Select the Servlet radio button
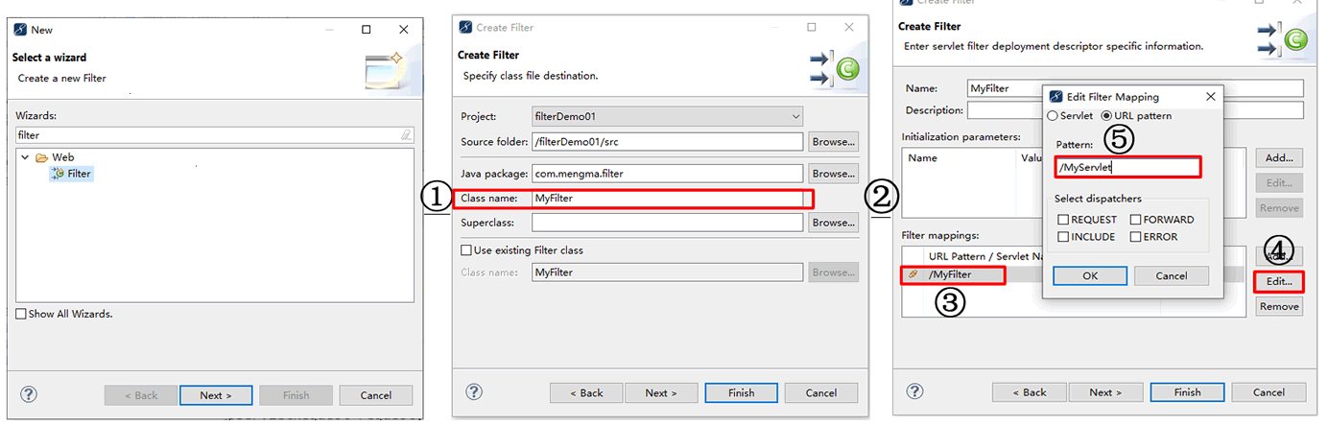The width and height of the screenshot is (1328, 426). (1053, 116)
